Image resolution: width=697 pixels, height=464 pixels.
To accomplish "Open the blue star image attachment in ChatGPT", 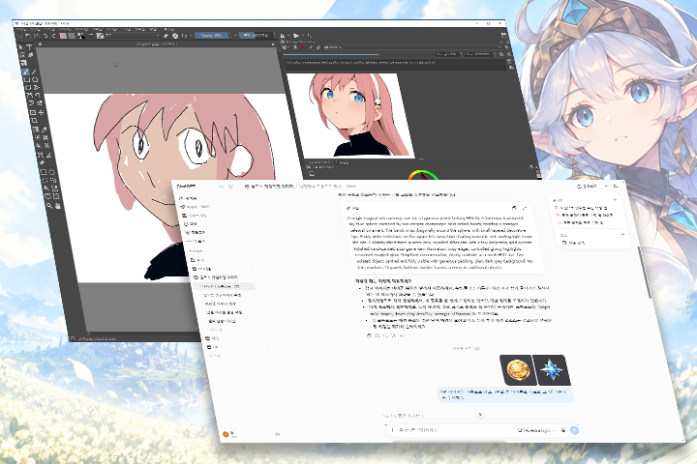I will 551,369.
